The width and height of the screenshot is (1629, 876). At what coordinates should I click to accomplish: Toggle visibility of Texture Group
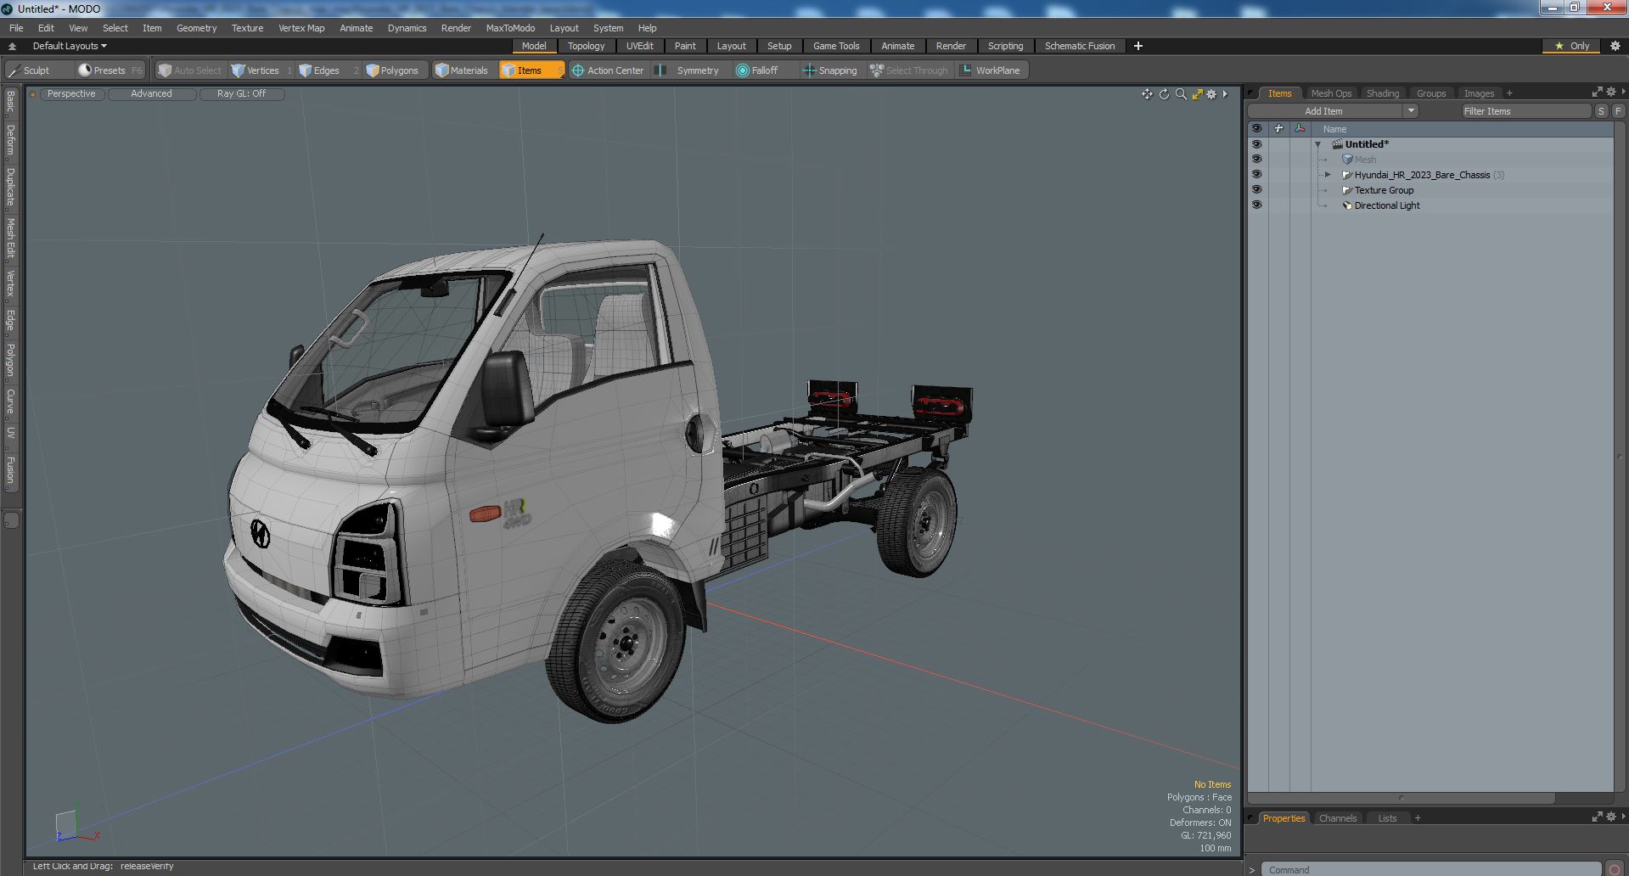(1256, 190)
